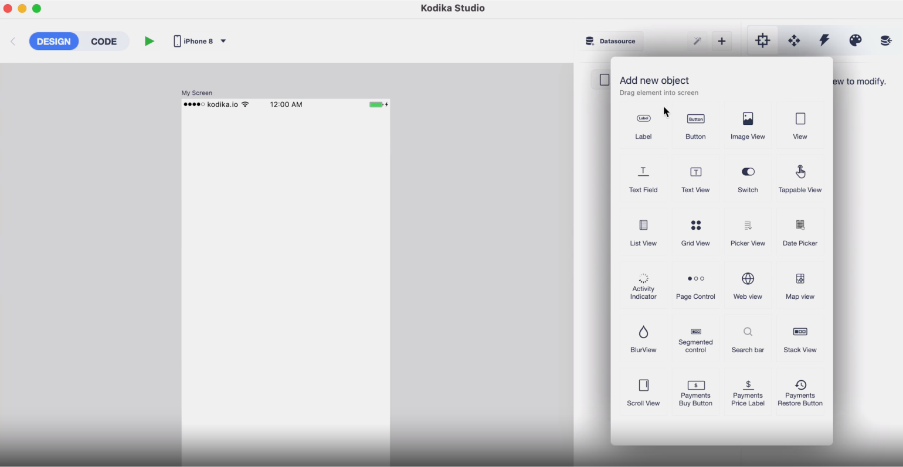Screen dimensions: 903x467
Task: Click the BlurView droplet icon
Action: 643,332
